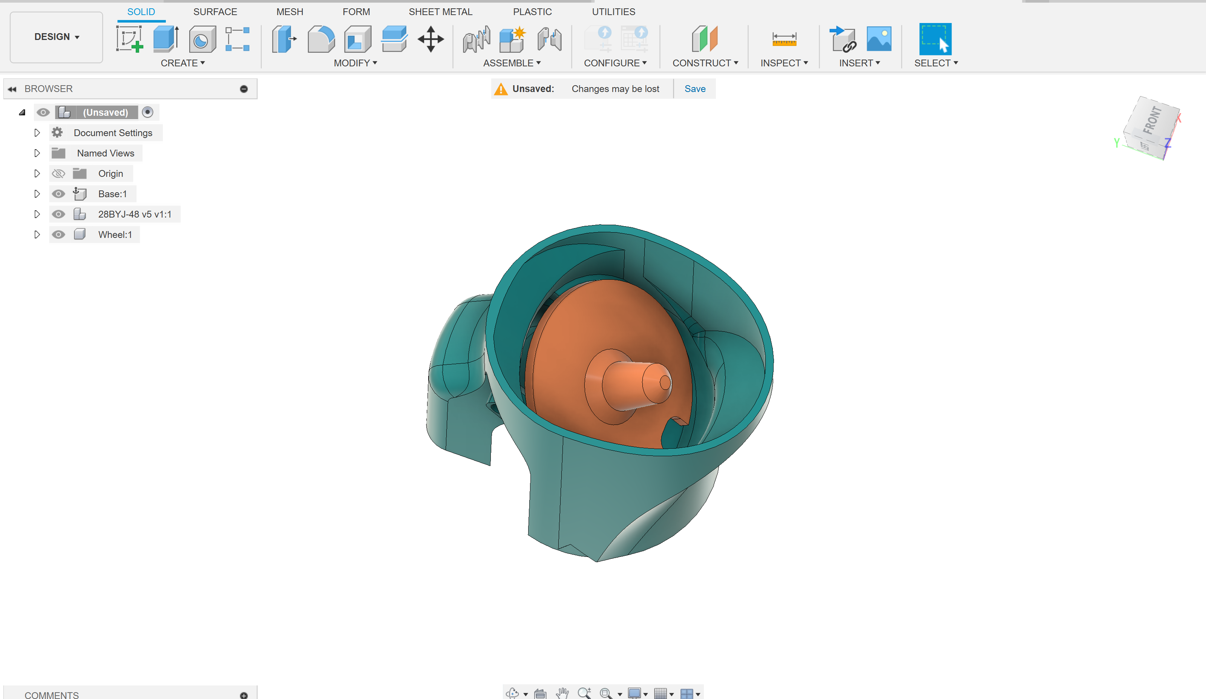Screen dimensions: 1206x699
Task: Click the Measure tool icon
Action: [784, 39]
